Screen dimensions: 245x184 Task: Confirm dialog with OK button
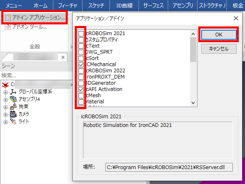219,35
